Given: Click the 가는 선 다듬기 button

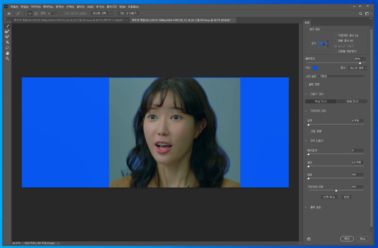Looking at the screenshot, I should [x=128, y=13].
